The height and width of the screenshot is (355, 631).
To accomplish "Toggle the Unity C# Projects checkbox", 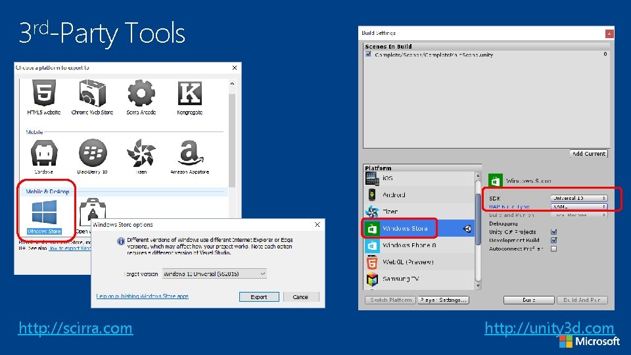I will click(553, 232).
